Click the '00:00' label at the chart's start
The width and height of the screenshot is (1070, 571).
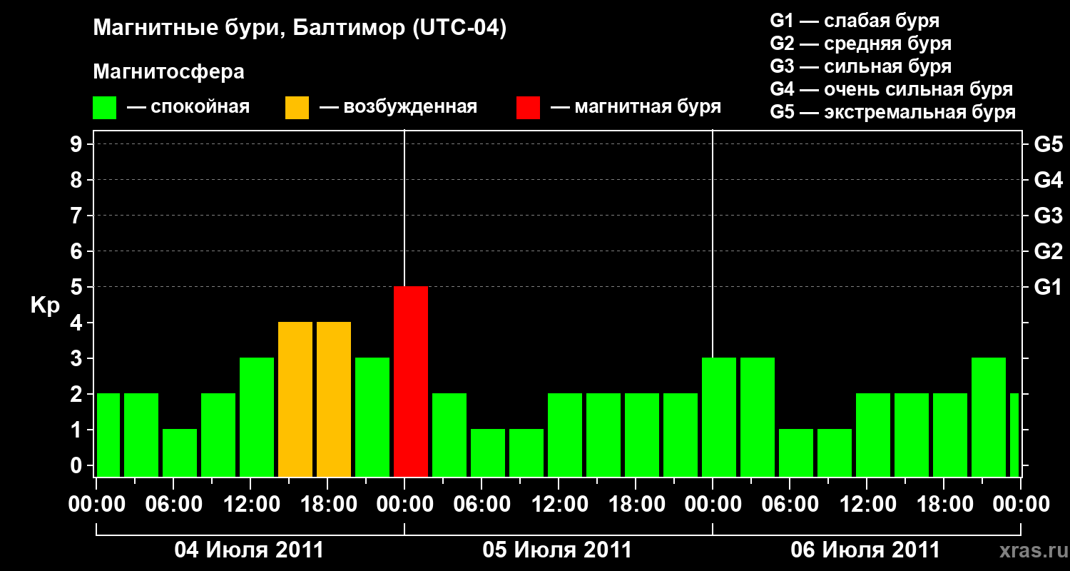tap(97, 505)
